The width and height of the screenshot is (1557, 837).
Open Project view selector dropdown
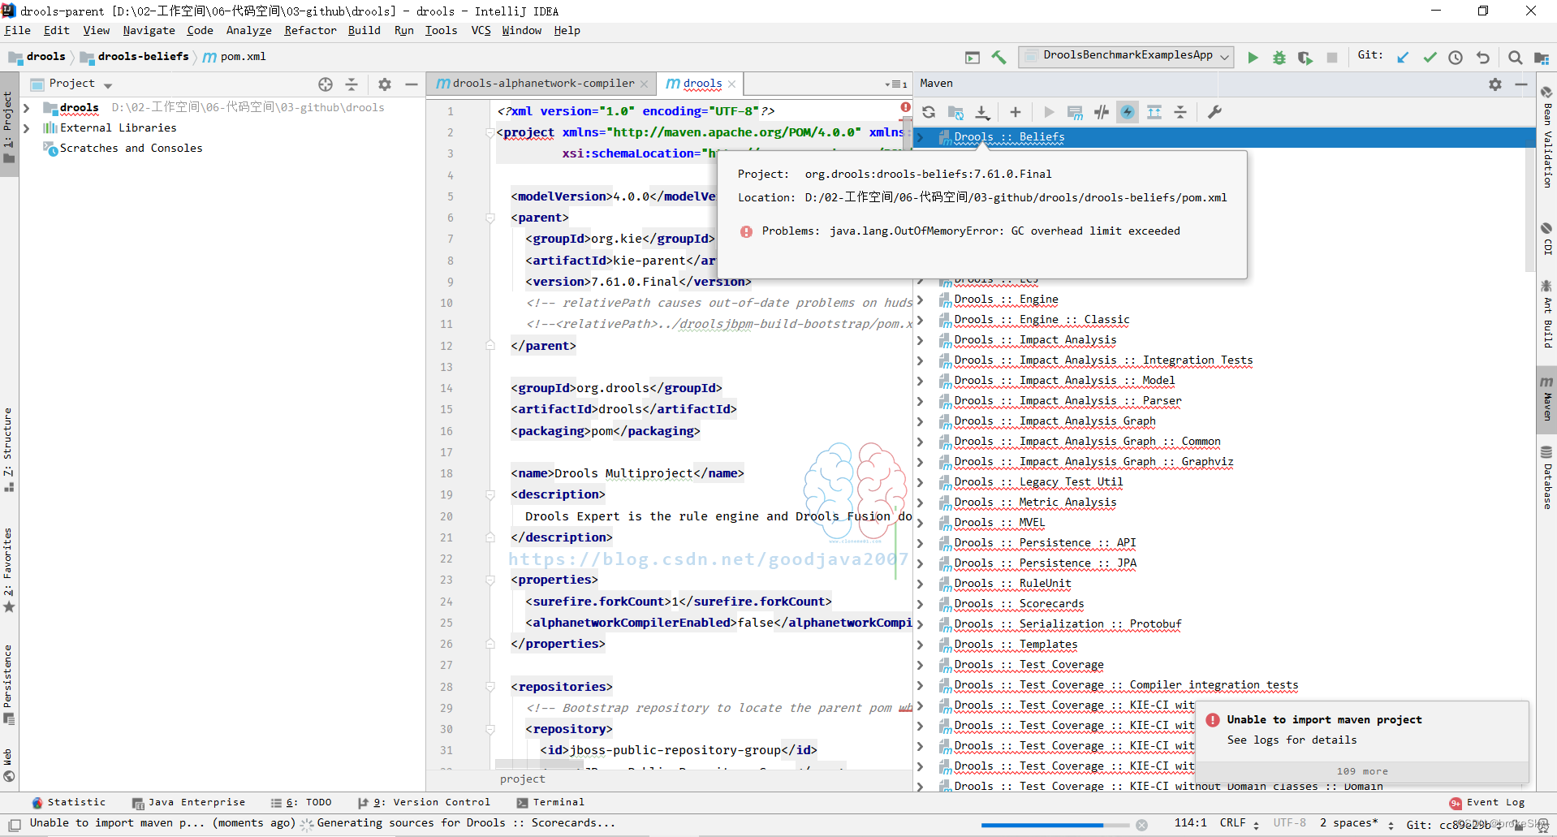(x=72, y=84)
